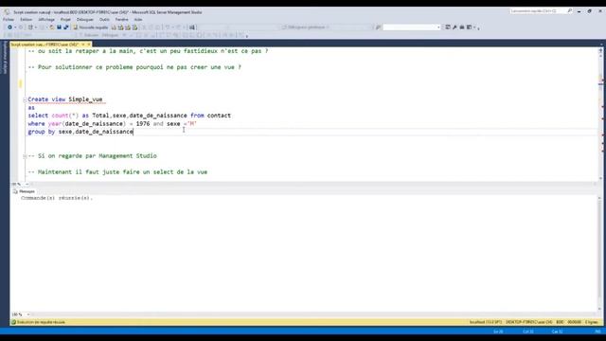Open the messages pane zoom dropdown
606x341 pixels.
28,314
